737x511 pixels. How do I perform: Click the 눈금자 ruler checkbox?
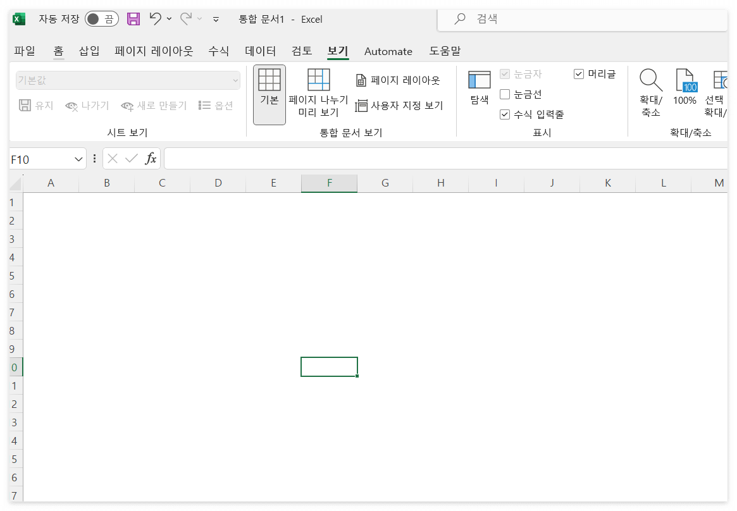pyautogui.click(x=505, y=74)
